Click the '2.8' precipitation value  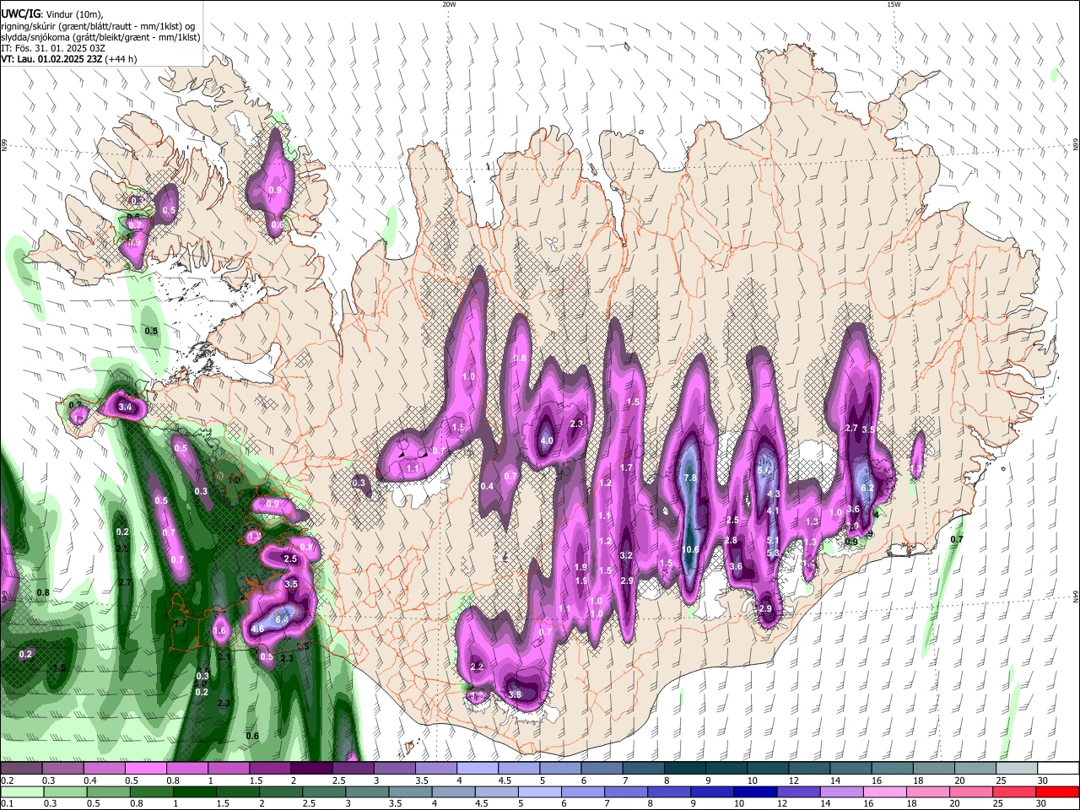(731, 540)
